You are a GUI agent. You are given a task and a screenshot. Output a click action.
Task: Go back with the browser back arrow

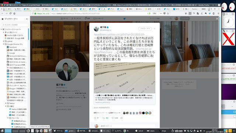tap(3, 13)
